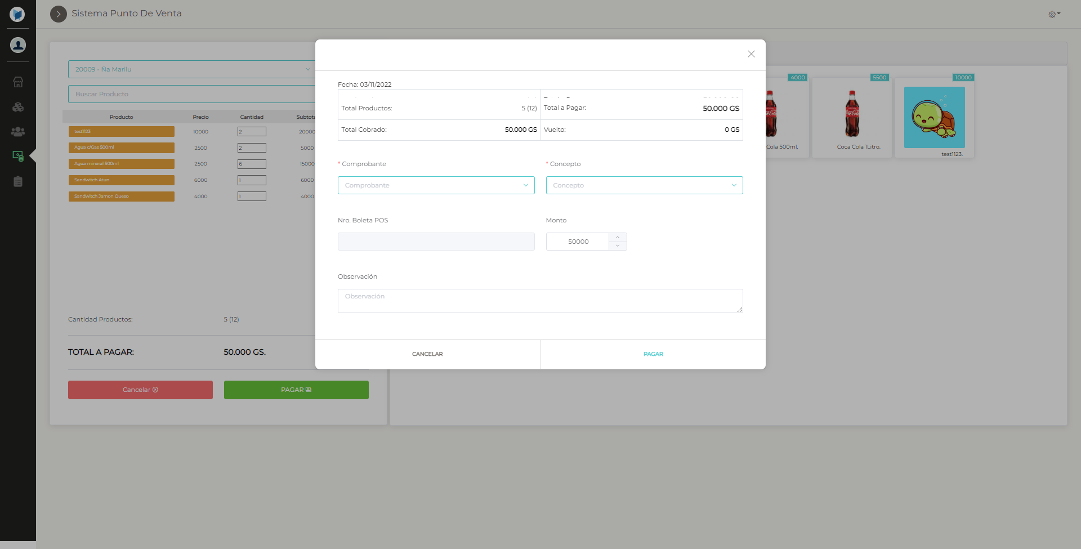This screenshot has height=549, width=1081.
Task: Close the payment dialog with the X
Action: [751, 54]
